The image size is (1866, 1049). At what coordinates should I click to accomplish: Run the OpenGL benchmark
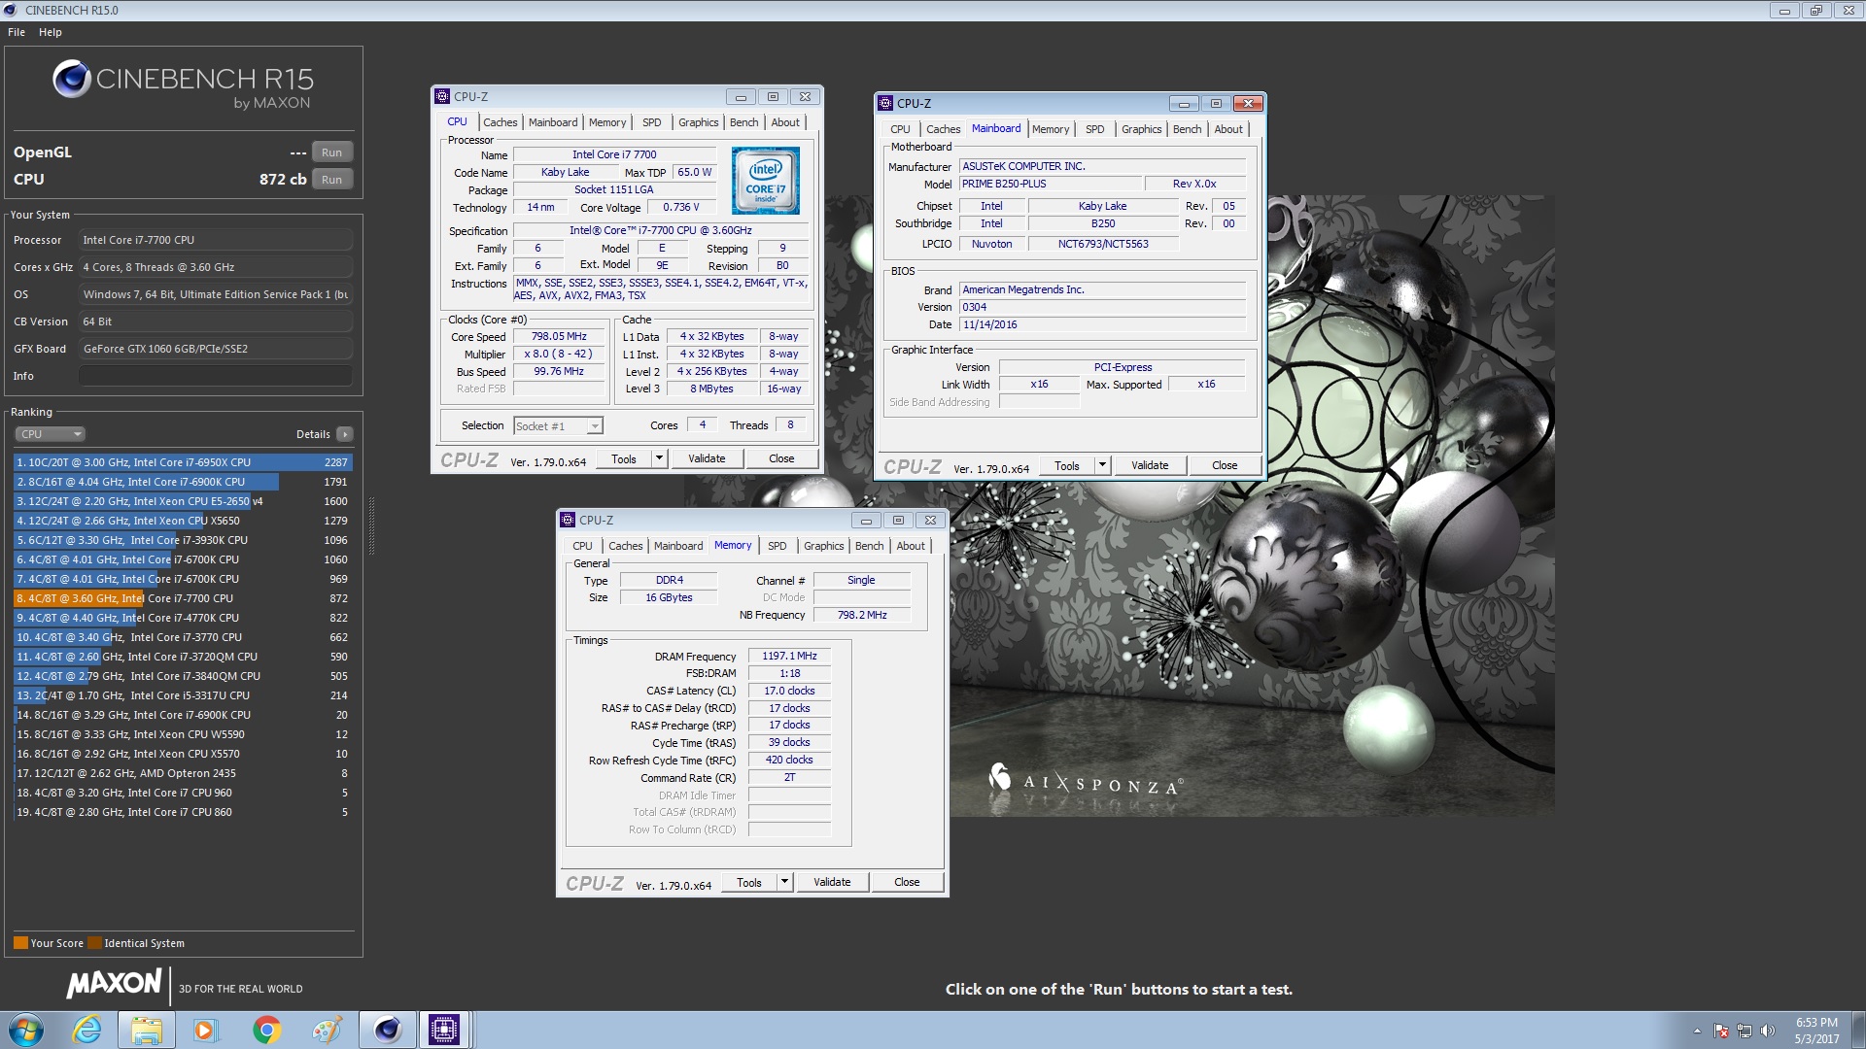331,152
